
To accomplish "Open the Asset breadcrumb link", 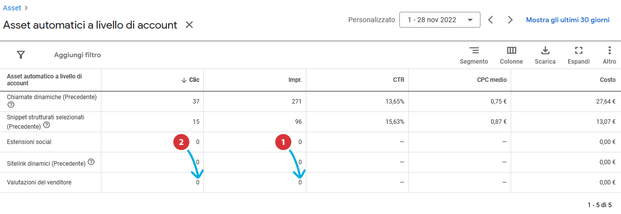I will 12,8.
